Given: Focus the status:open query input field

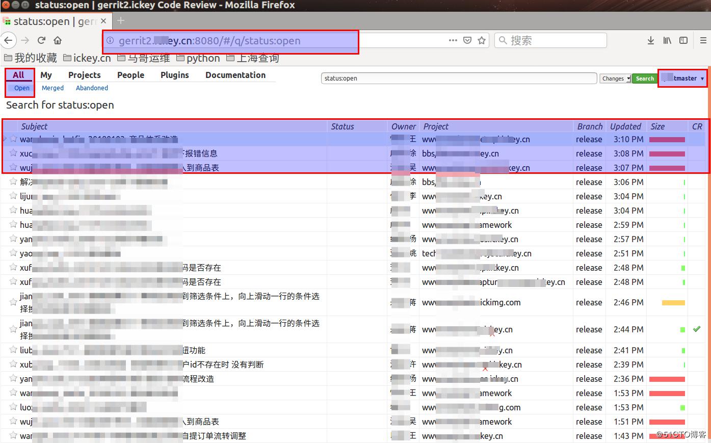Looking at the screenshot, I should coord(459,79).
